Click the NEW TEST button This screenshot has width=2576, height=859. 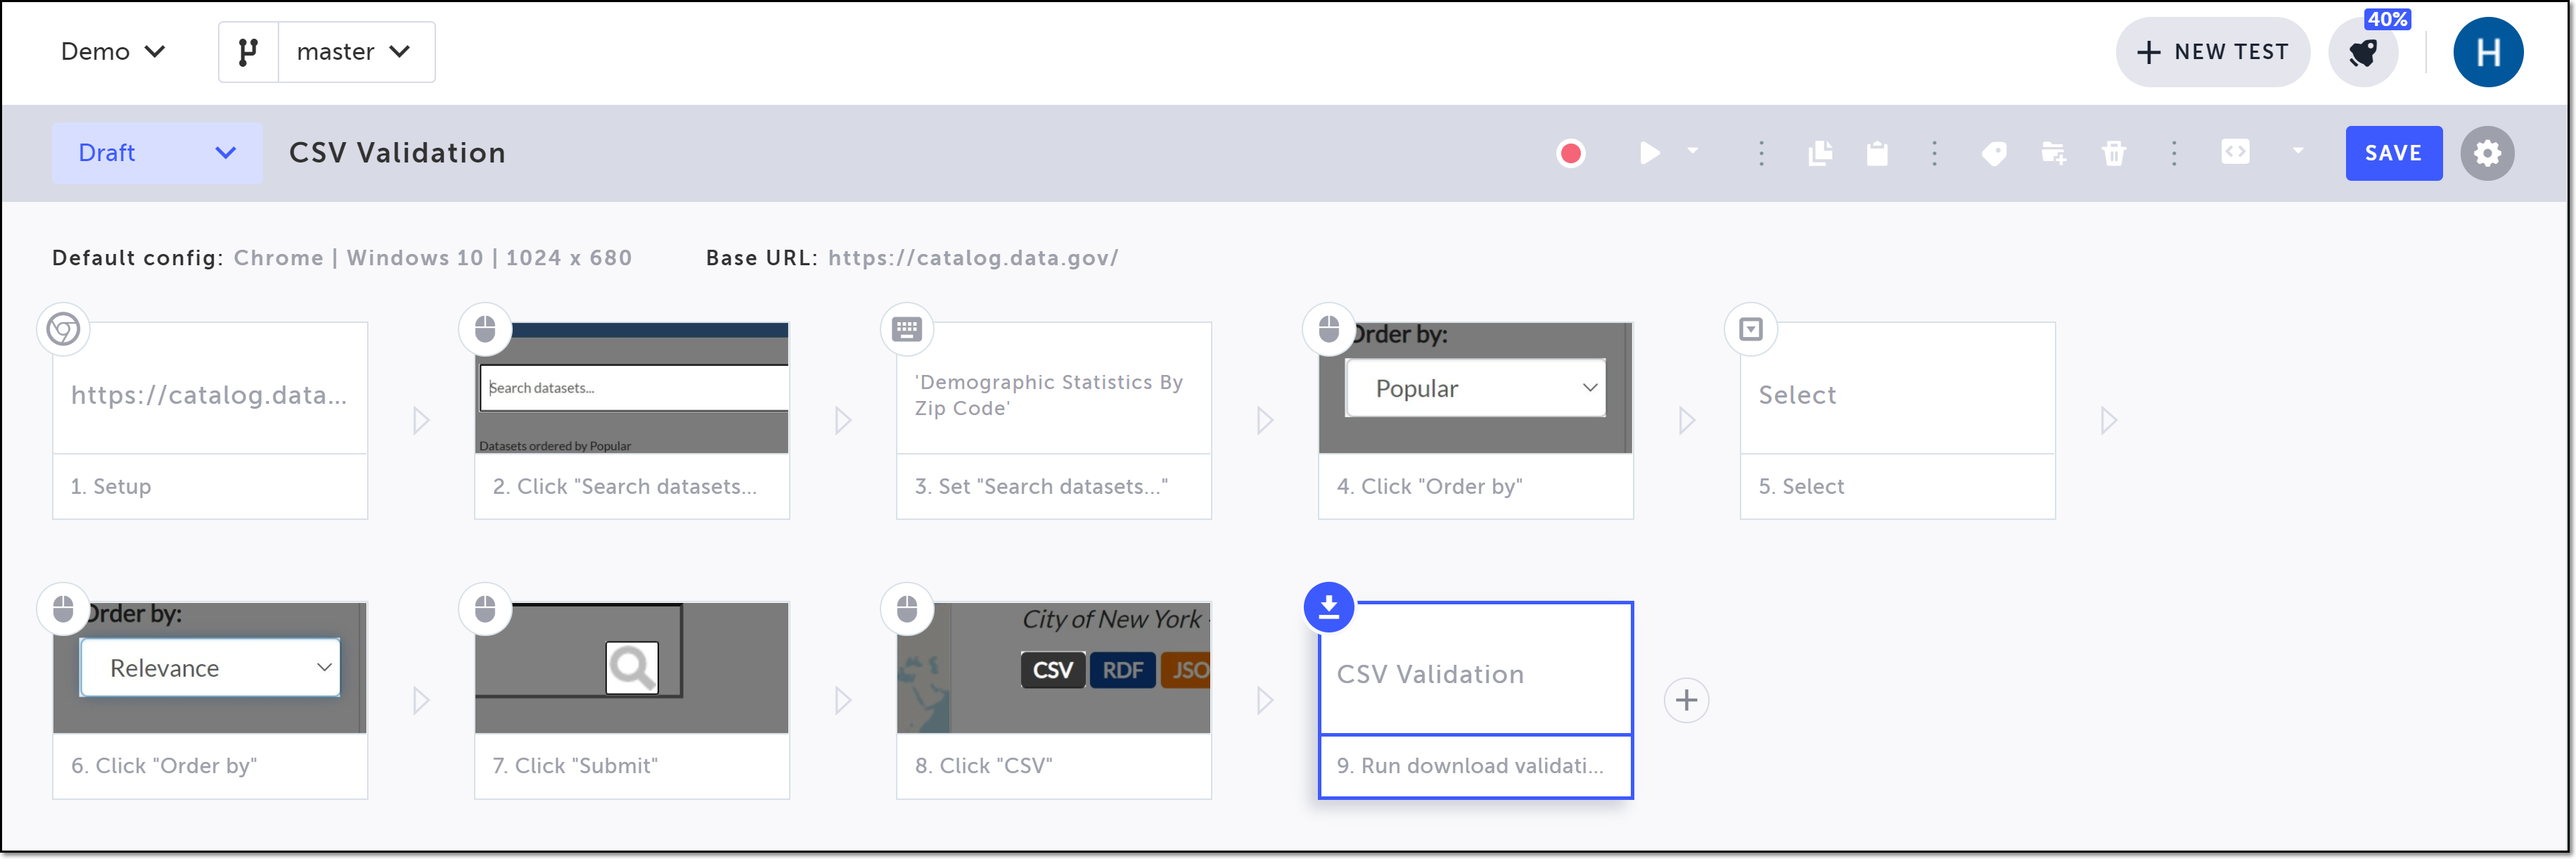[x=2212, y=52]
